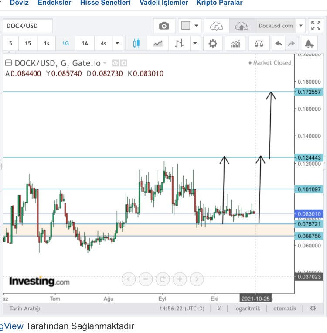Choose bar chart style

tap(179, 43)
